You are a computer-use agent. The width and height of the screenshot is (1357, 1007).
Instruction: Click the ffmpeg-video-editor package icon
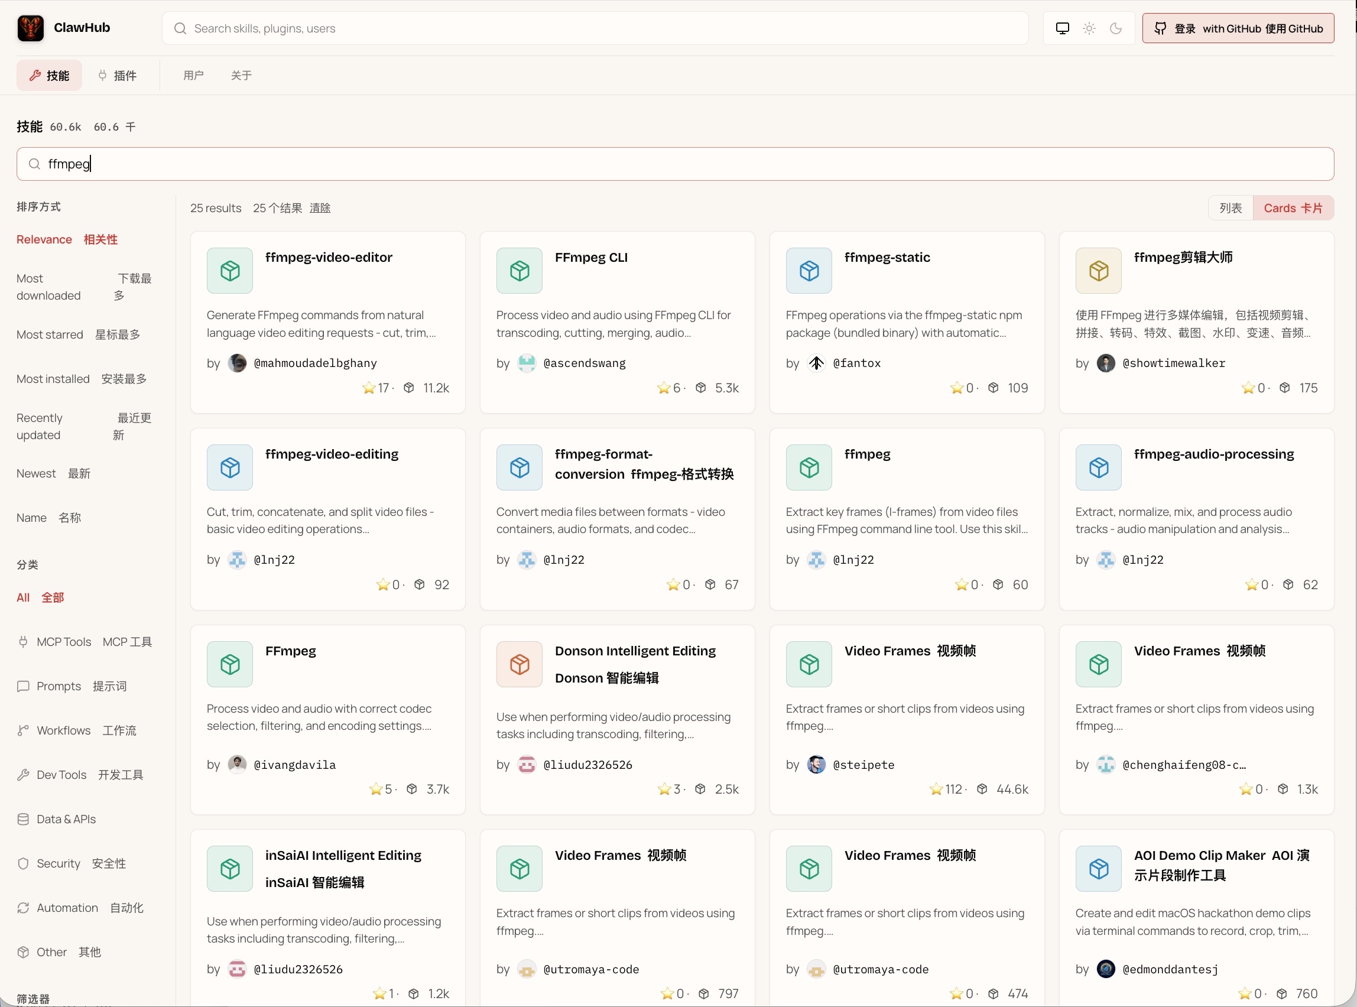pyautogui.click(x=230, y=271)
